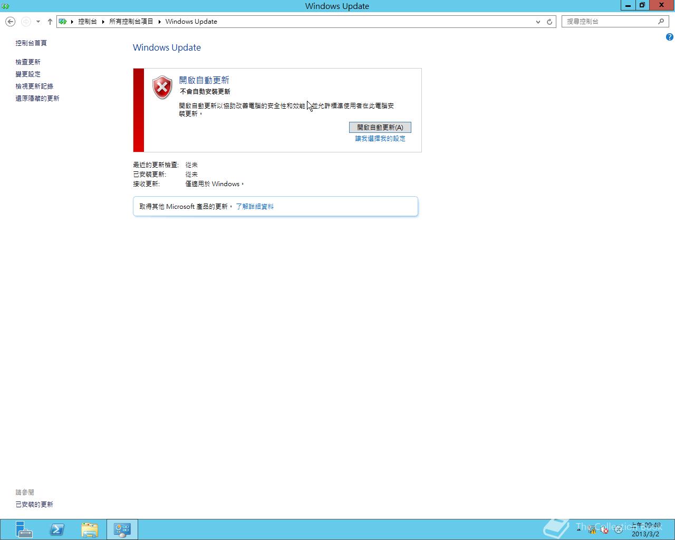Click the red shield error icon
The width and height of the screenshot is (675, 540).
tap(162, 87)
